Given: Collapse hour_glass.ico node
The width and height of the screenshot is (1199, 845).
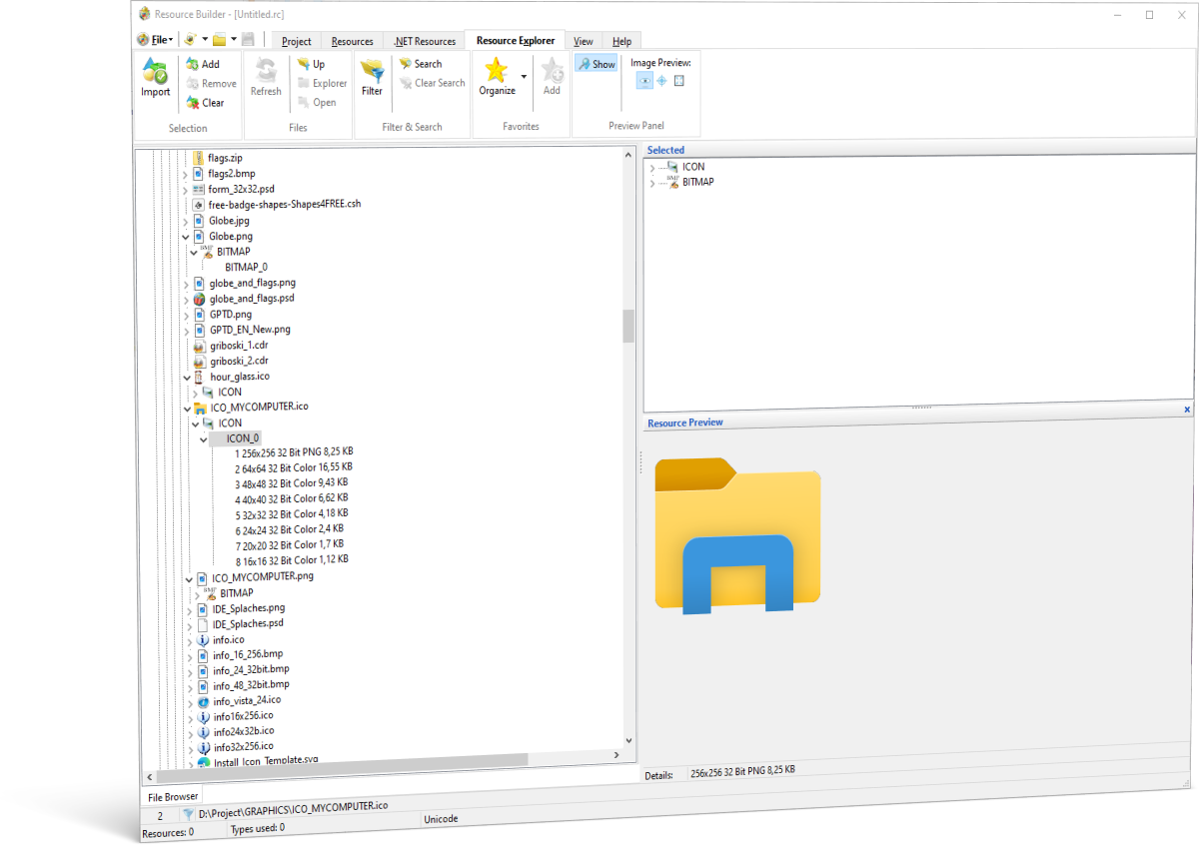Looking at the screenshot, I should 187,378.
